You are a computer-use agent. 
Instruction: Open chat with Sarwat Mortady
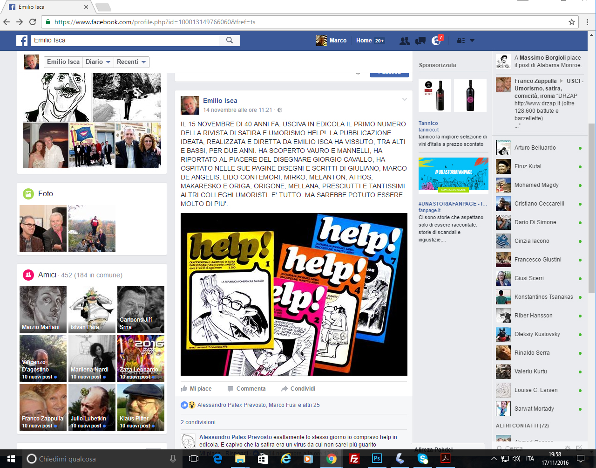click(x=539, y=409)
